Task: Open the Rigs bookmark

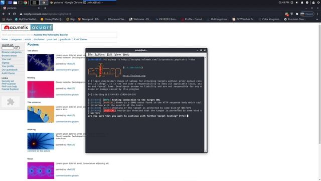Action: tap(71, 19)
